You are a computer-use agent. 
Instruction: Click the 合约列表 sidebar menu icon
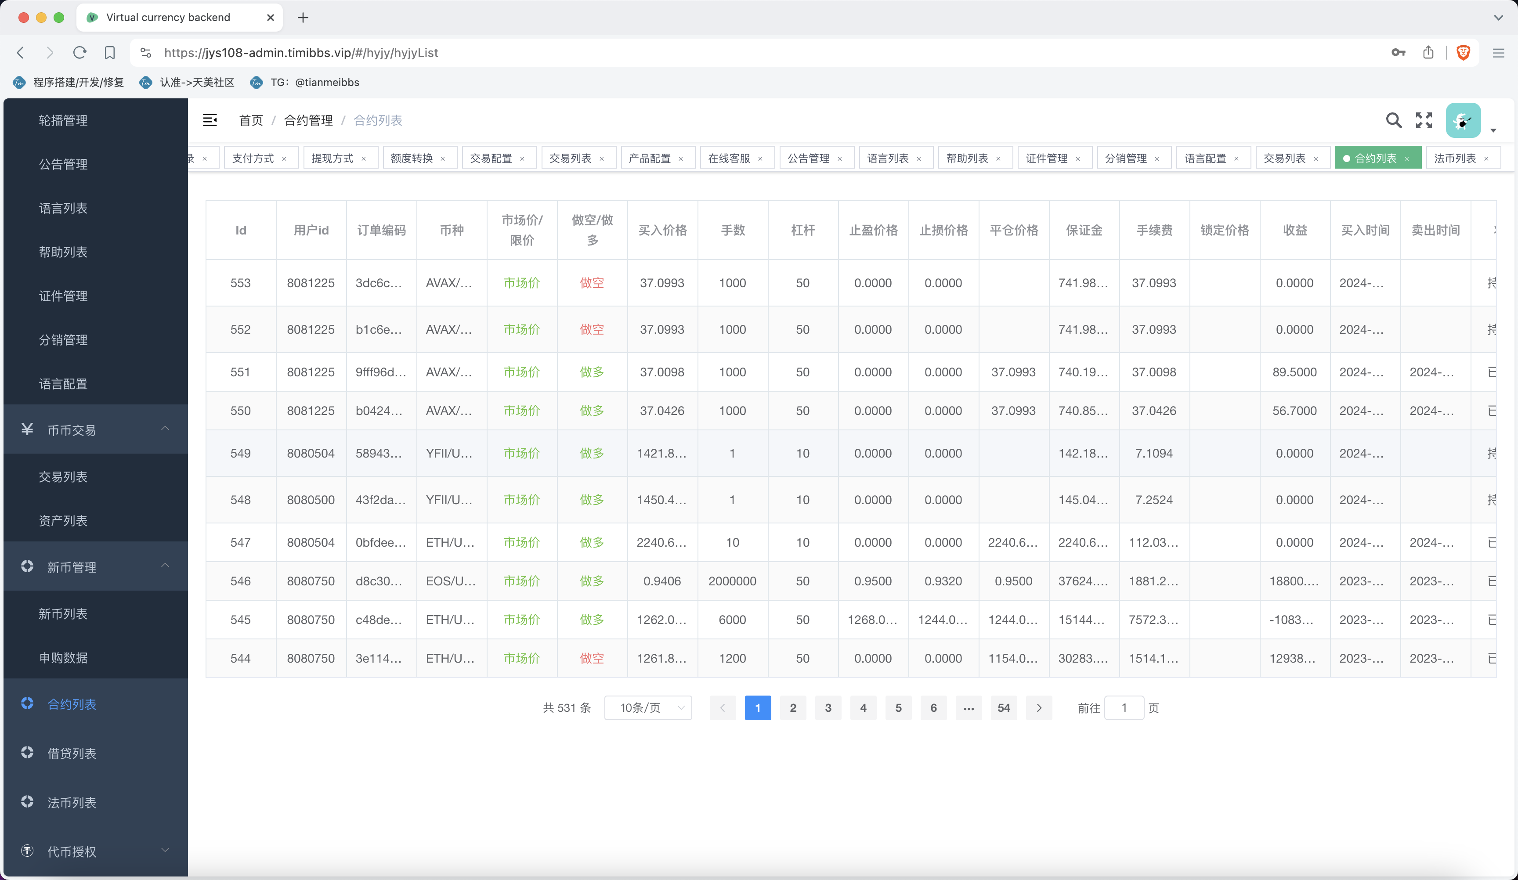tap(27, 704)
